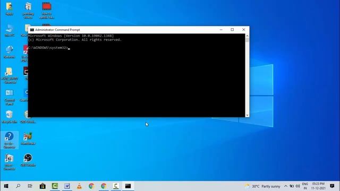Image resolution: width=340 pixels, height=191 pixels.
Task: Click the Command Prompt scrollbar down arrow
Action: coord(247,115)
